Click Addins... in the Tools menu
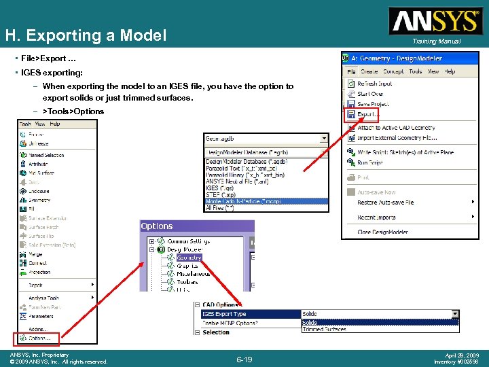Screen dimensions: 489x367 tap(38, 329)
